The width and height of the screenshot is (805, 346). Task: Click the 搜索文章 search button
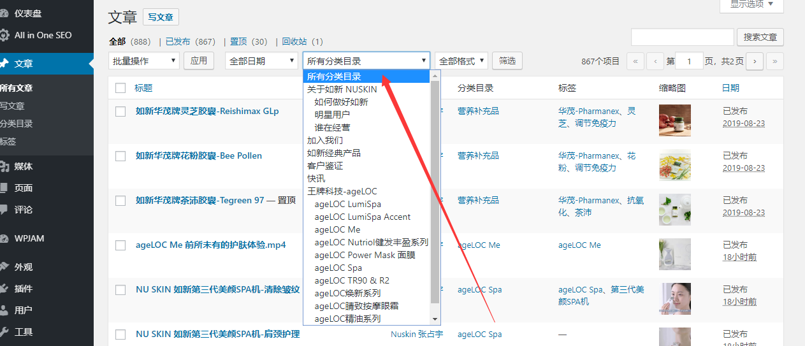pyautogui.click(x=760, y=37)
